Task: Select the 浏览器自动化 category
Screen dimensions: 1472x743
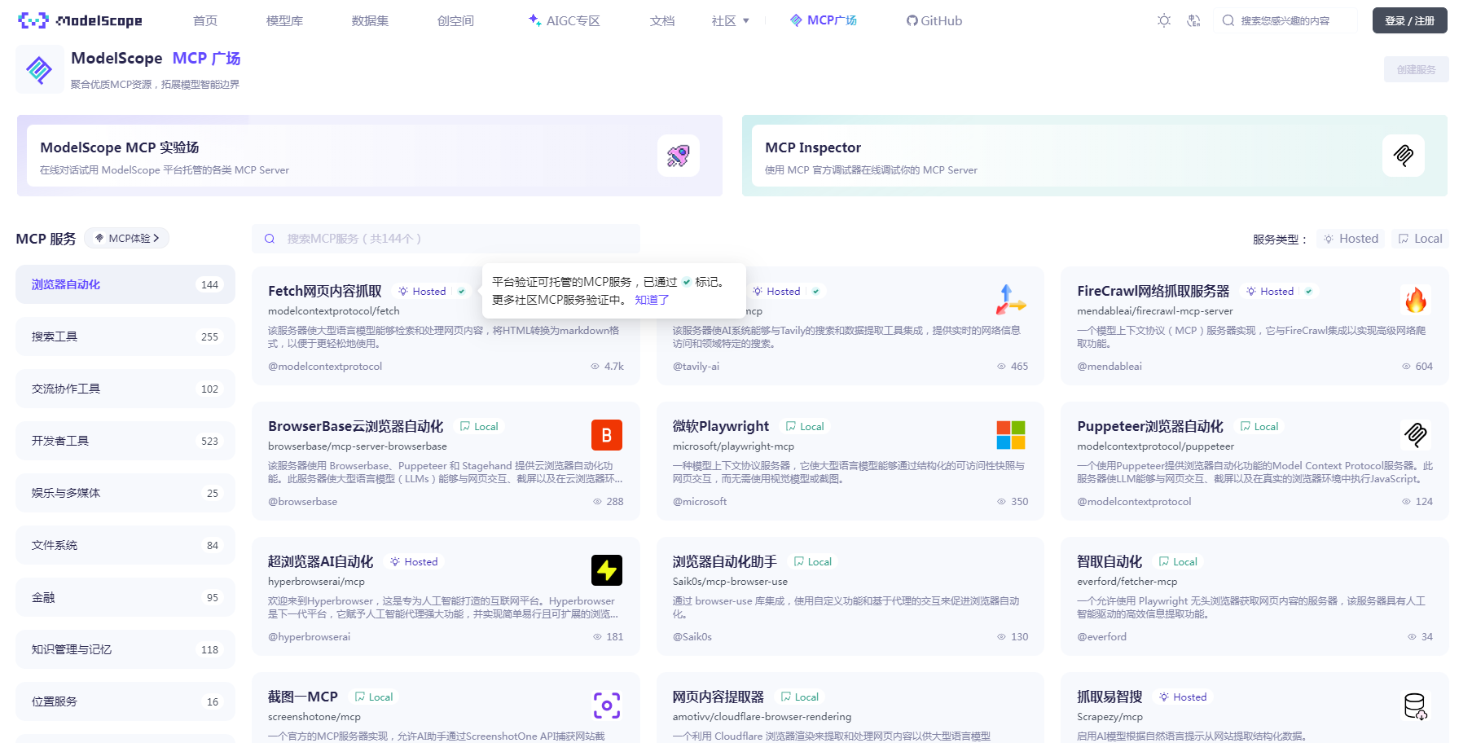Action: 125,284
